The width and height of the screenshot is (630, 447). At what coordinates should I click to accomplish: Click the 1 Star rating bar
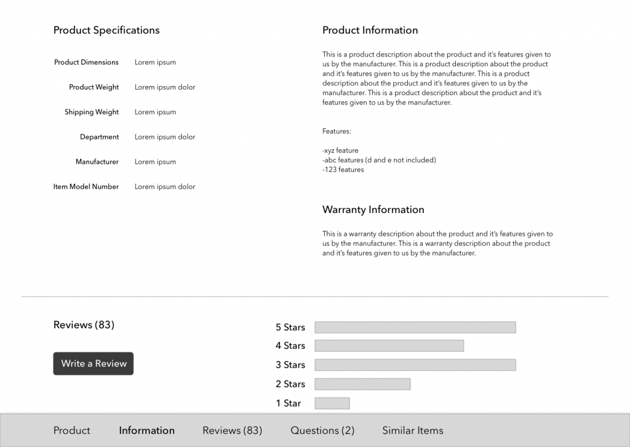(332, 403)
